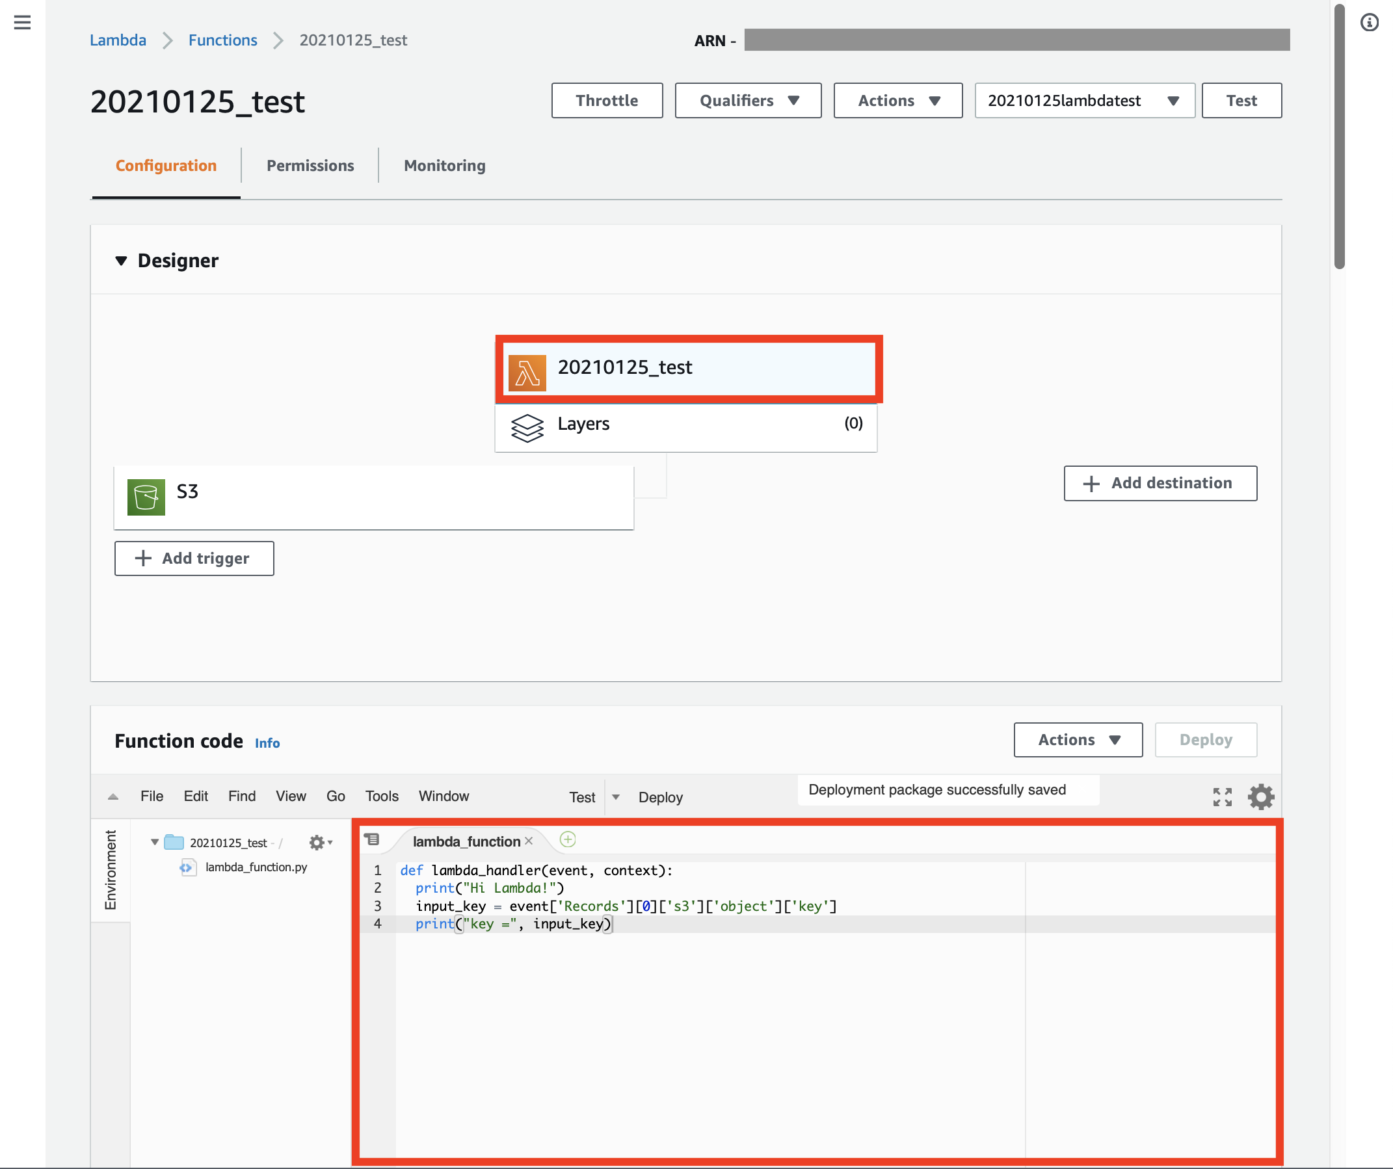
Task: Open the hamburger navigation menu
Action: point(22,23)
